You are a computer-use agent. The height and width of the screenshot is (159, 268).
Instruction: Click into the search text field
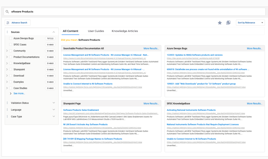coord(134,12)
